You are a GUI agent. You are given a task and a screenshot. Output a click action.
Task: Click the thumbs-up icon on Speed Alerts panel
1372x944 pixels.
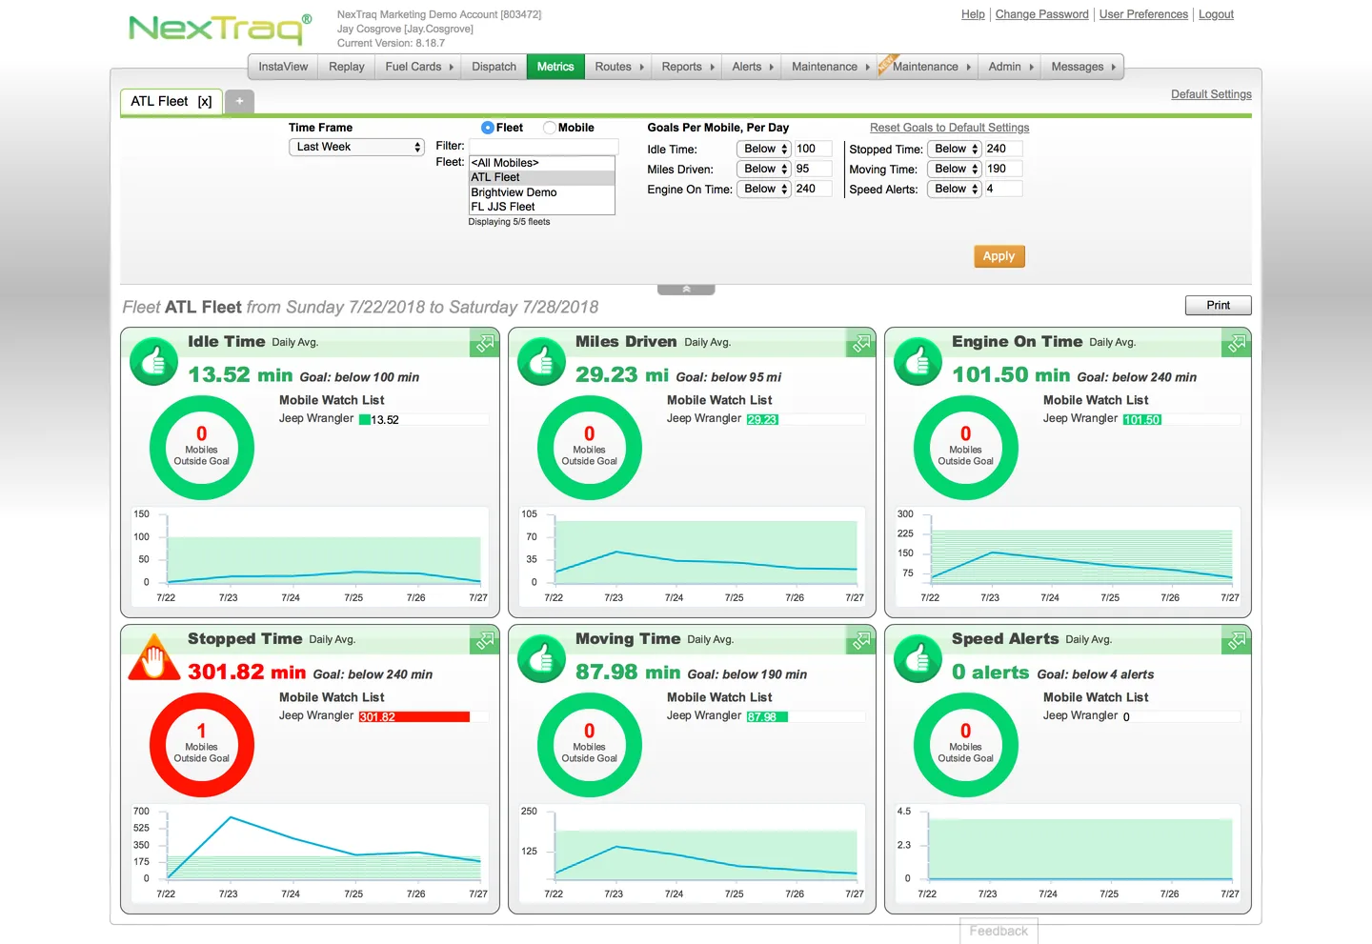tap(917, 657)
